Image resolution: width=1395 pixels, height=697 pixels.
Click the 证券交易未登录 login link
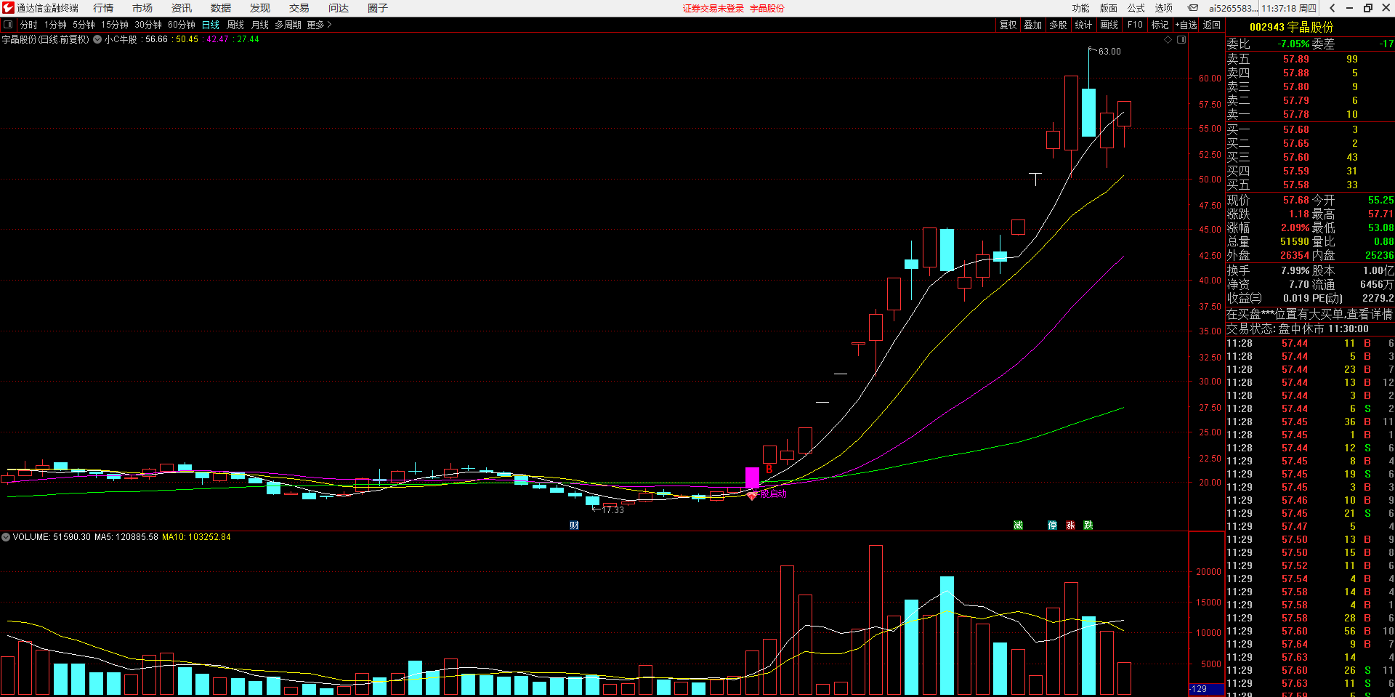click(x=713, y=8)
